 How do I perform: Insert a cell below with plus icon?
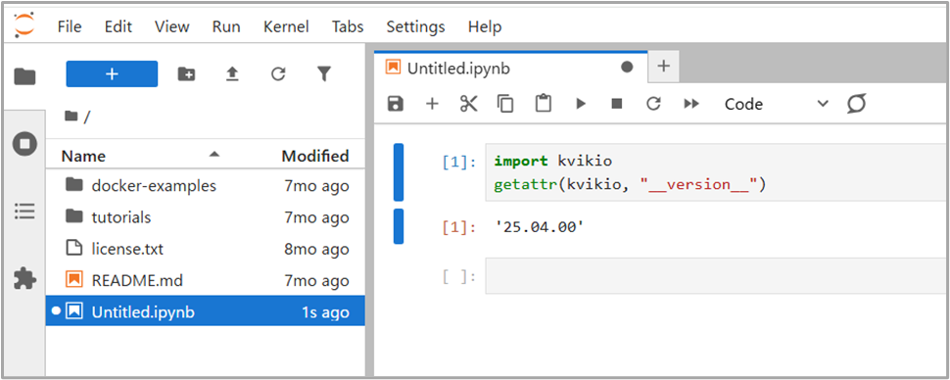[431, 104]
